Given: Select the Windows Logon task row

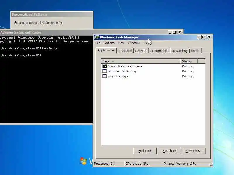Looking at the screenshot, I should coord(153,76).
